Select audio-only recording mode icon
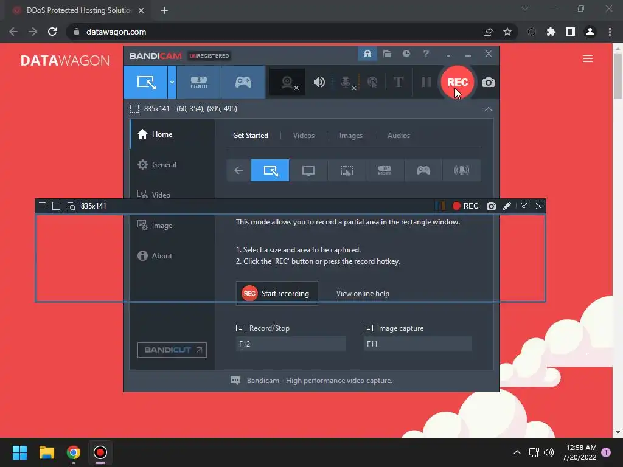This screenshot has width=623, height=467. (461, 170)
